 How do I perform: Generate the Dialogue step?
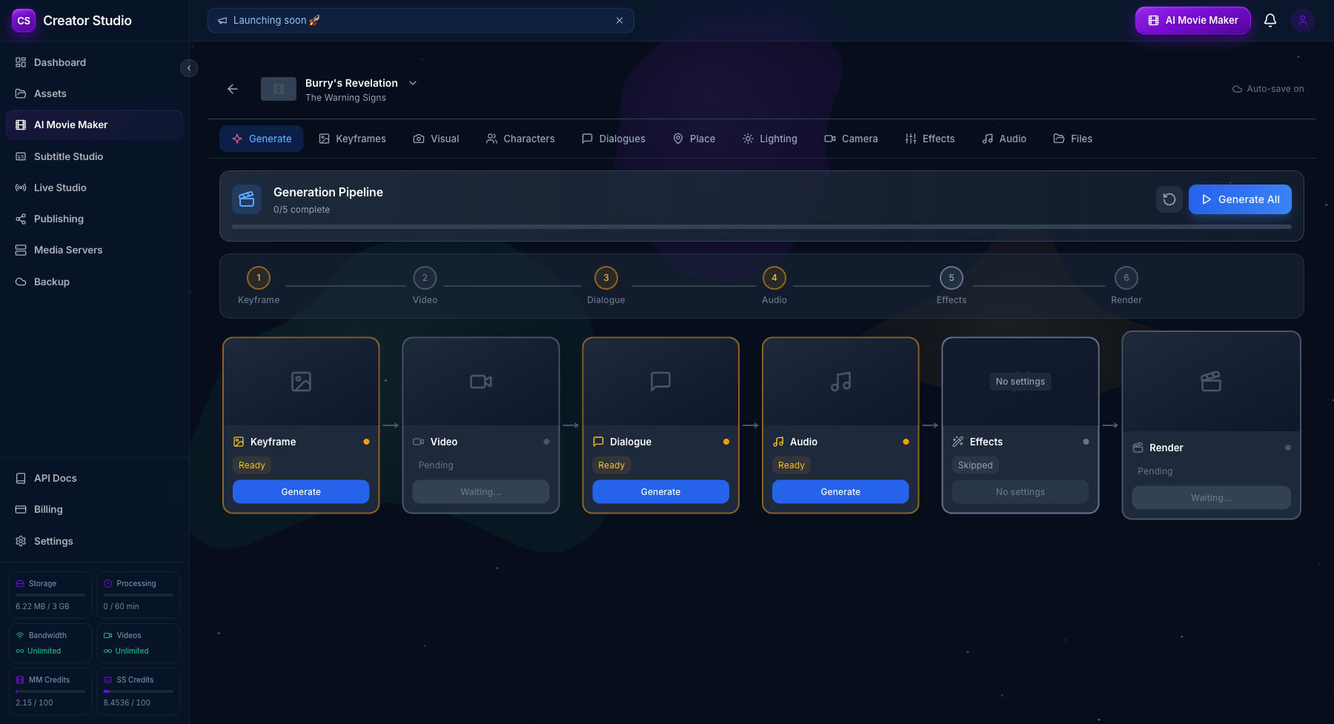660,491
